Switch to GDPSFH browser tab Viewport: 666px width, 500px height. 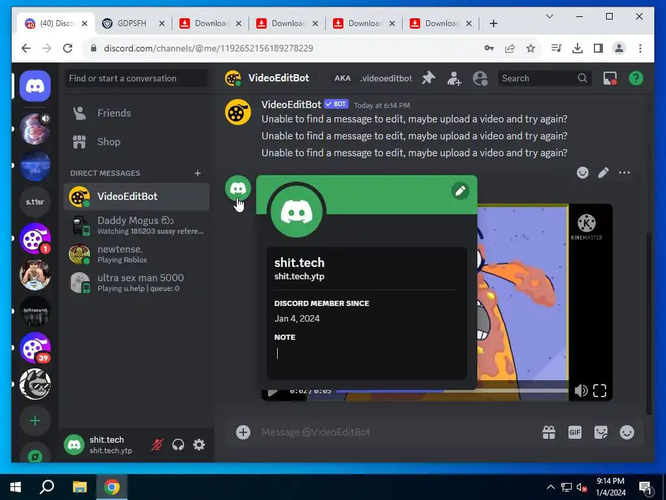pyautogui.click(x=133, y=23)
